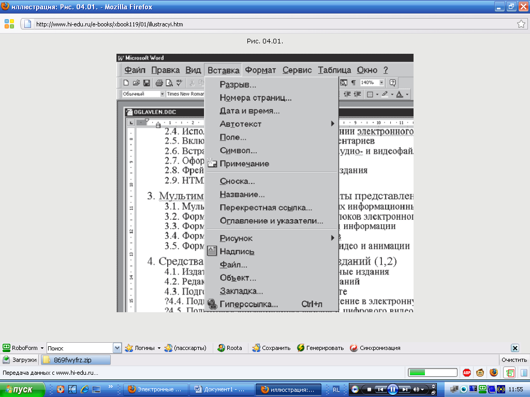Open the RoboForm search box dropdown arrow
The image size is (530, 397).
click(117, 348)
